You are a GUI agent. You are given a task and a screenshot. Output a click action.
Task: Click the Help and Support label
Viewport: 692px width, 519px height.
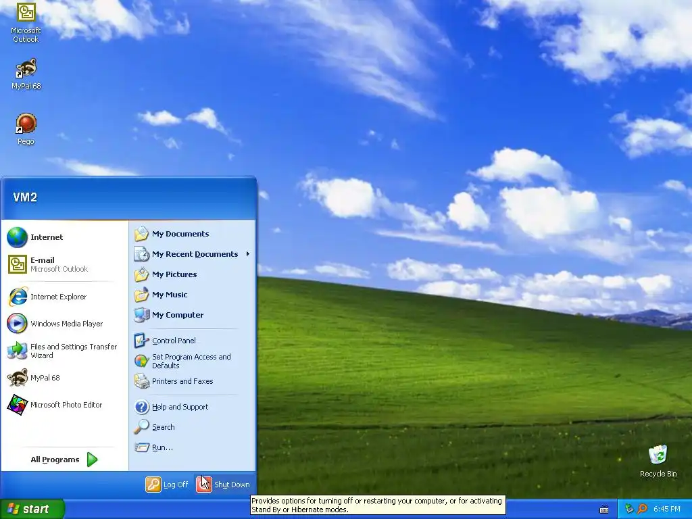pos(180,407)
